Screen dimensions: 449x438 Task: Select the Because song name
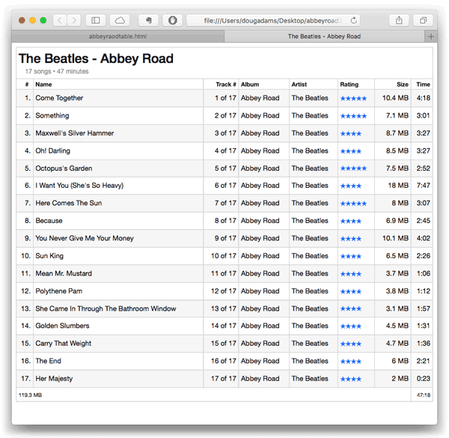[x=49, y=221]
